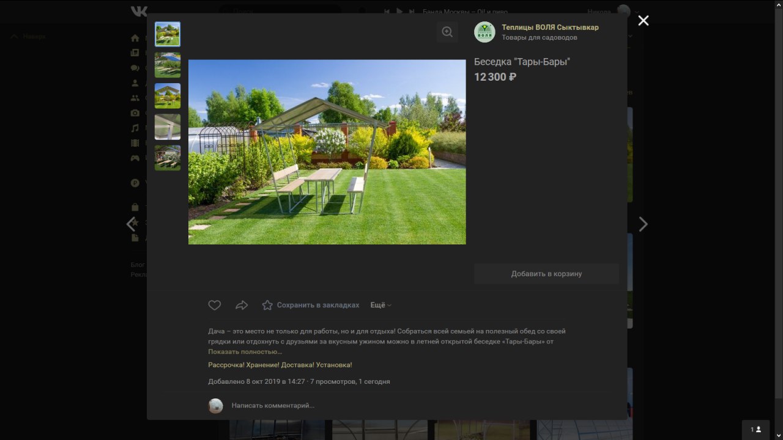Open My Page home icon in dimmed sidebar

point(135,38)
